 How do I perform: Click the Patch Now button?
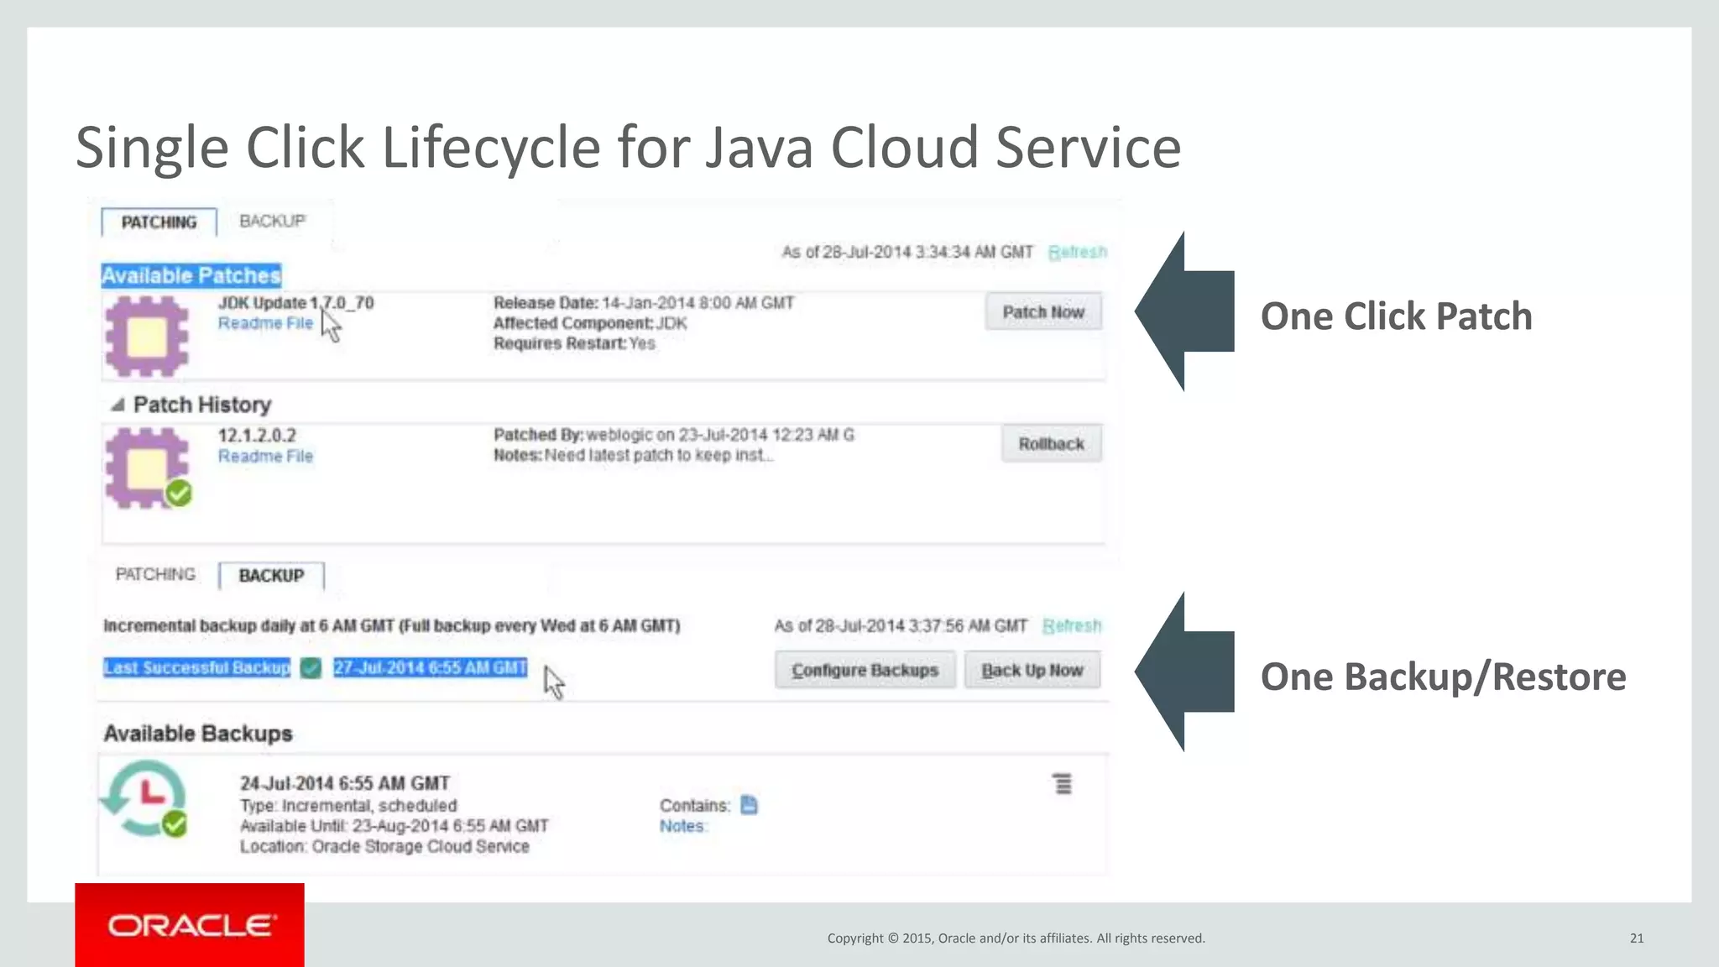1043,312
